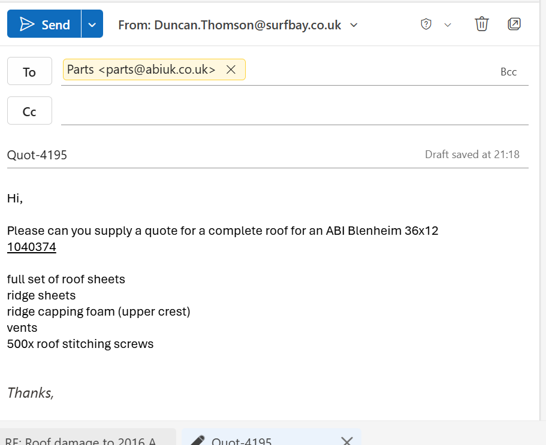Open the Send options dropdown arrow
546x445 pixels.
pyautogui.click(x=92, y=25)
